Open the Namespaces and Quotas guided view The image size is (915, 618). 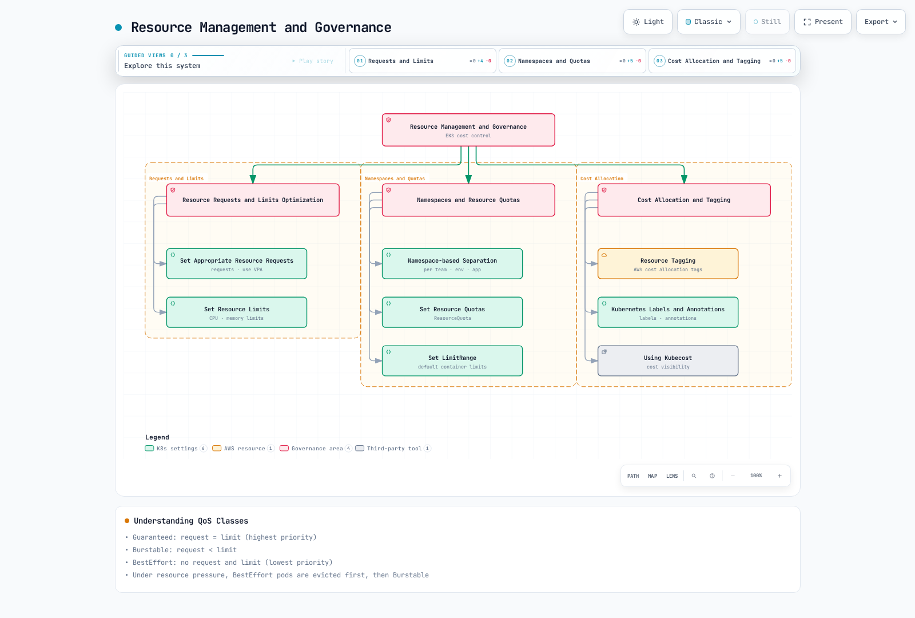click(572, 61)
